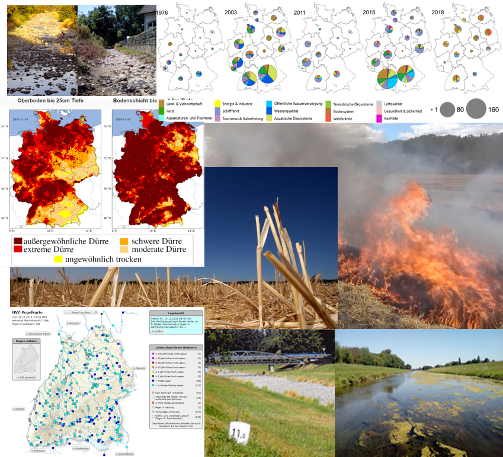
Task: Select the Tourismus & Naherholung swatch
Action: point(217,118)
